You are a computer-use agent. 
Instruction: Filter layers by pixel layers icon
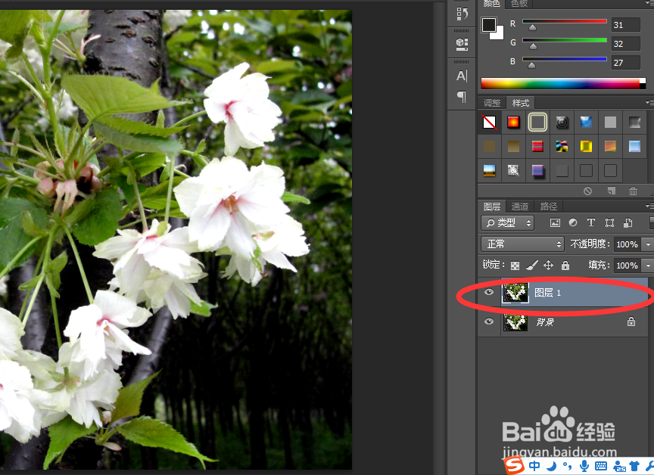click(x=555, y=223)
